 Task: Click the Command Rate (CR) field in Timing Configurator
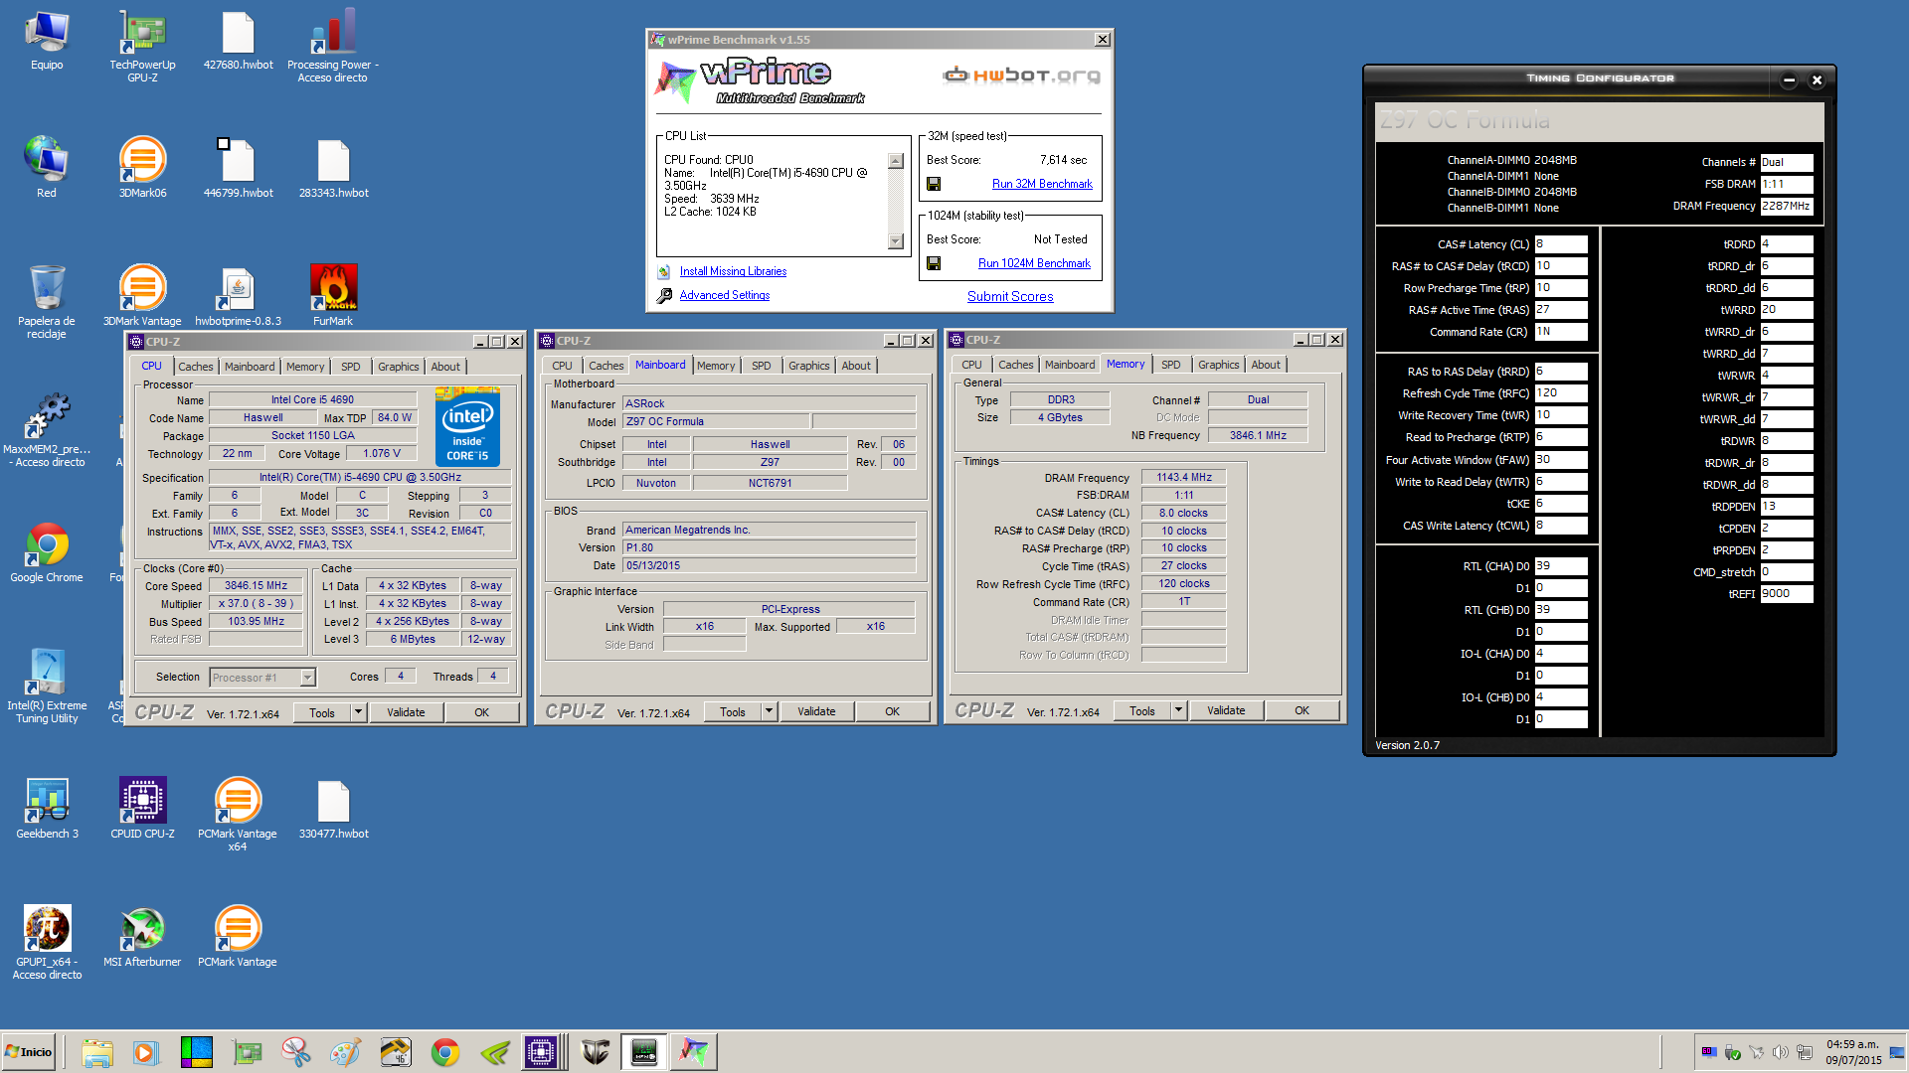pos(1560,332)
